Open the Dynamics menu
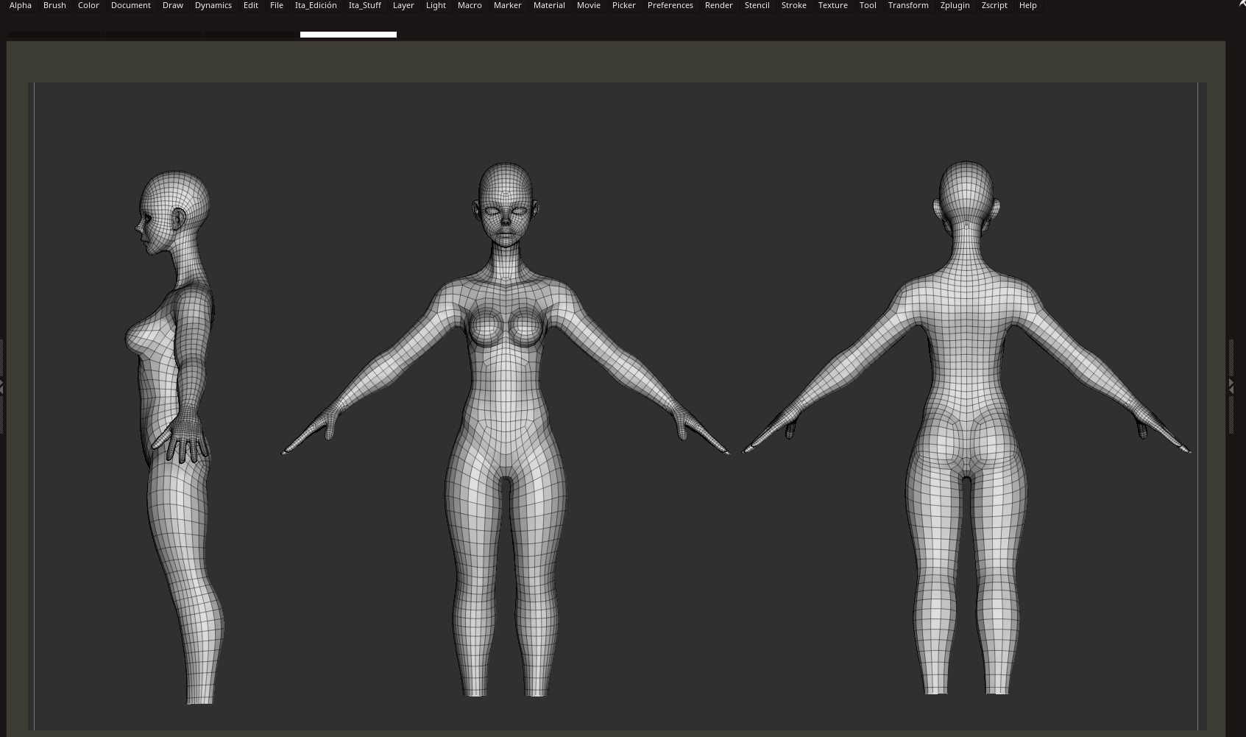The height and width of the screenshot is (737, 1246). (213, 5)
